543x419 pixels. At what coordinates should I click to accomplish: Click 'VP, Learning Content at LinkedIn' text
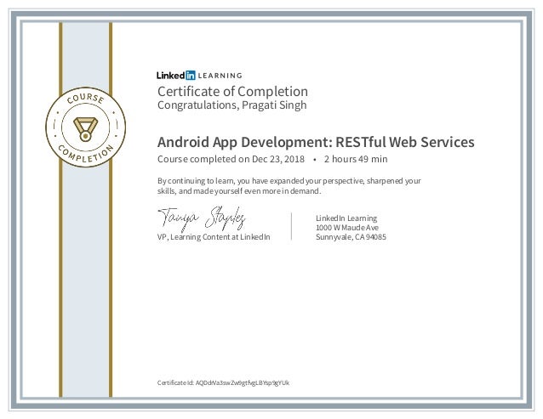[x=214, y=237]
